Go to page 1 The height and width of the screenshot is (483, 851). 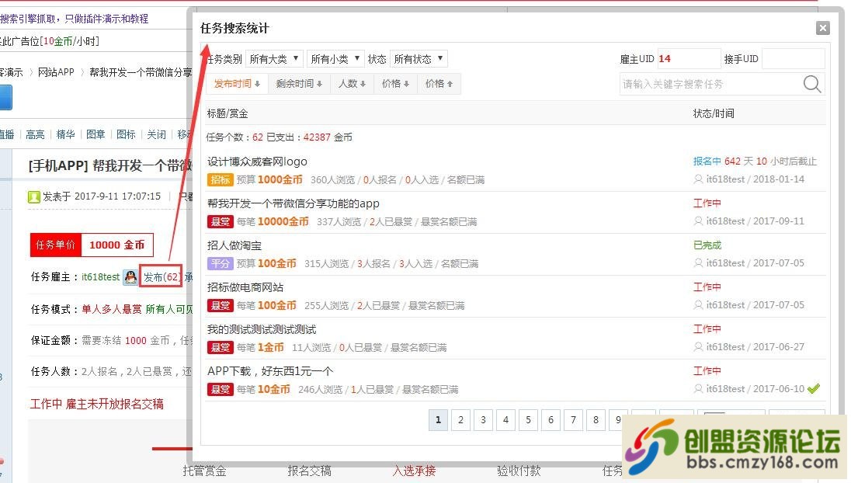(x=438, y=419)
